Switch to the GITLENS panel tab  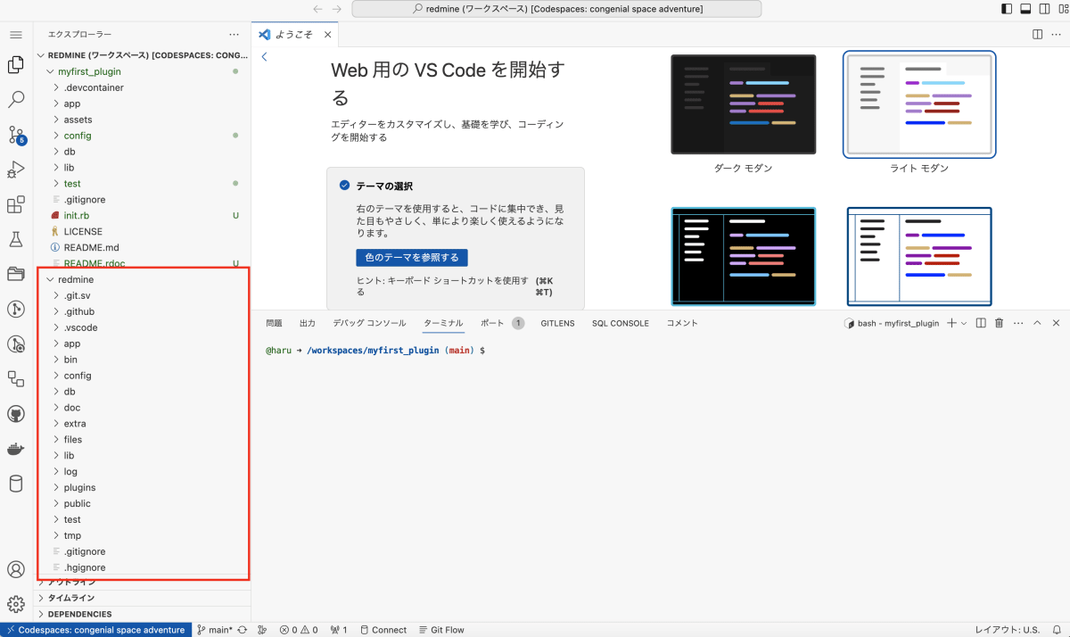click(557, 323)
